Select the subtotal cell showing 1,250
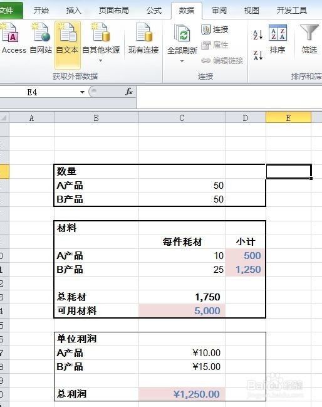322x407 pixels. pos(246,270)
